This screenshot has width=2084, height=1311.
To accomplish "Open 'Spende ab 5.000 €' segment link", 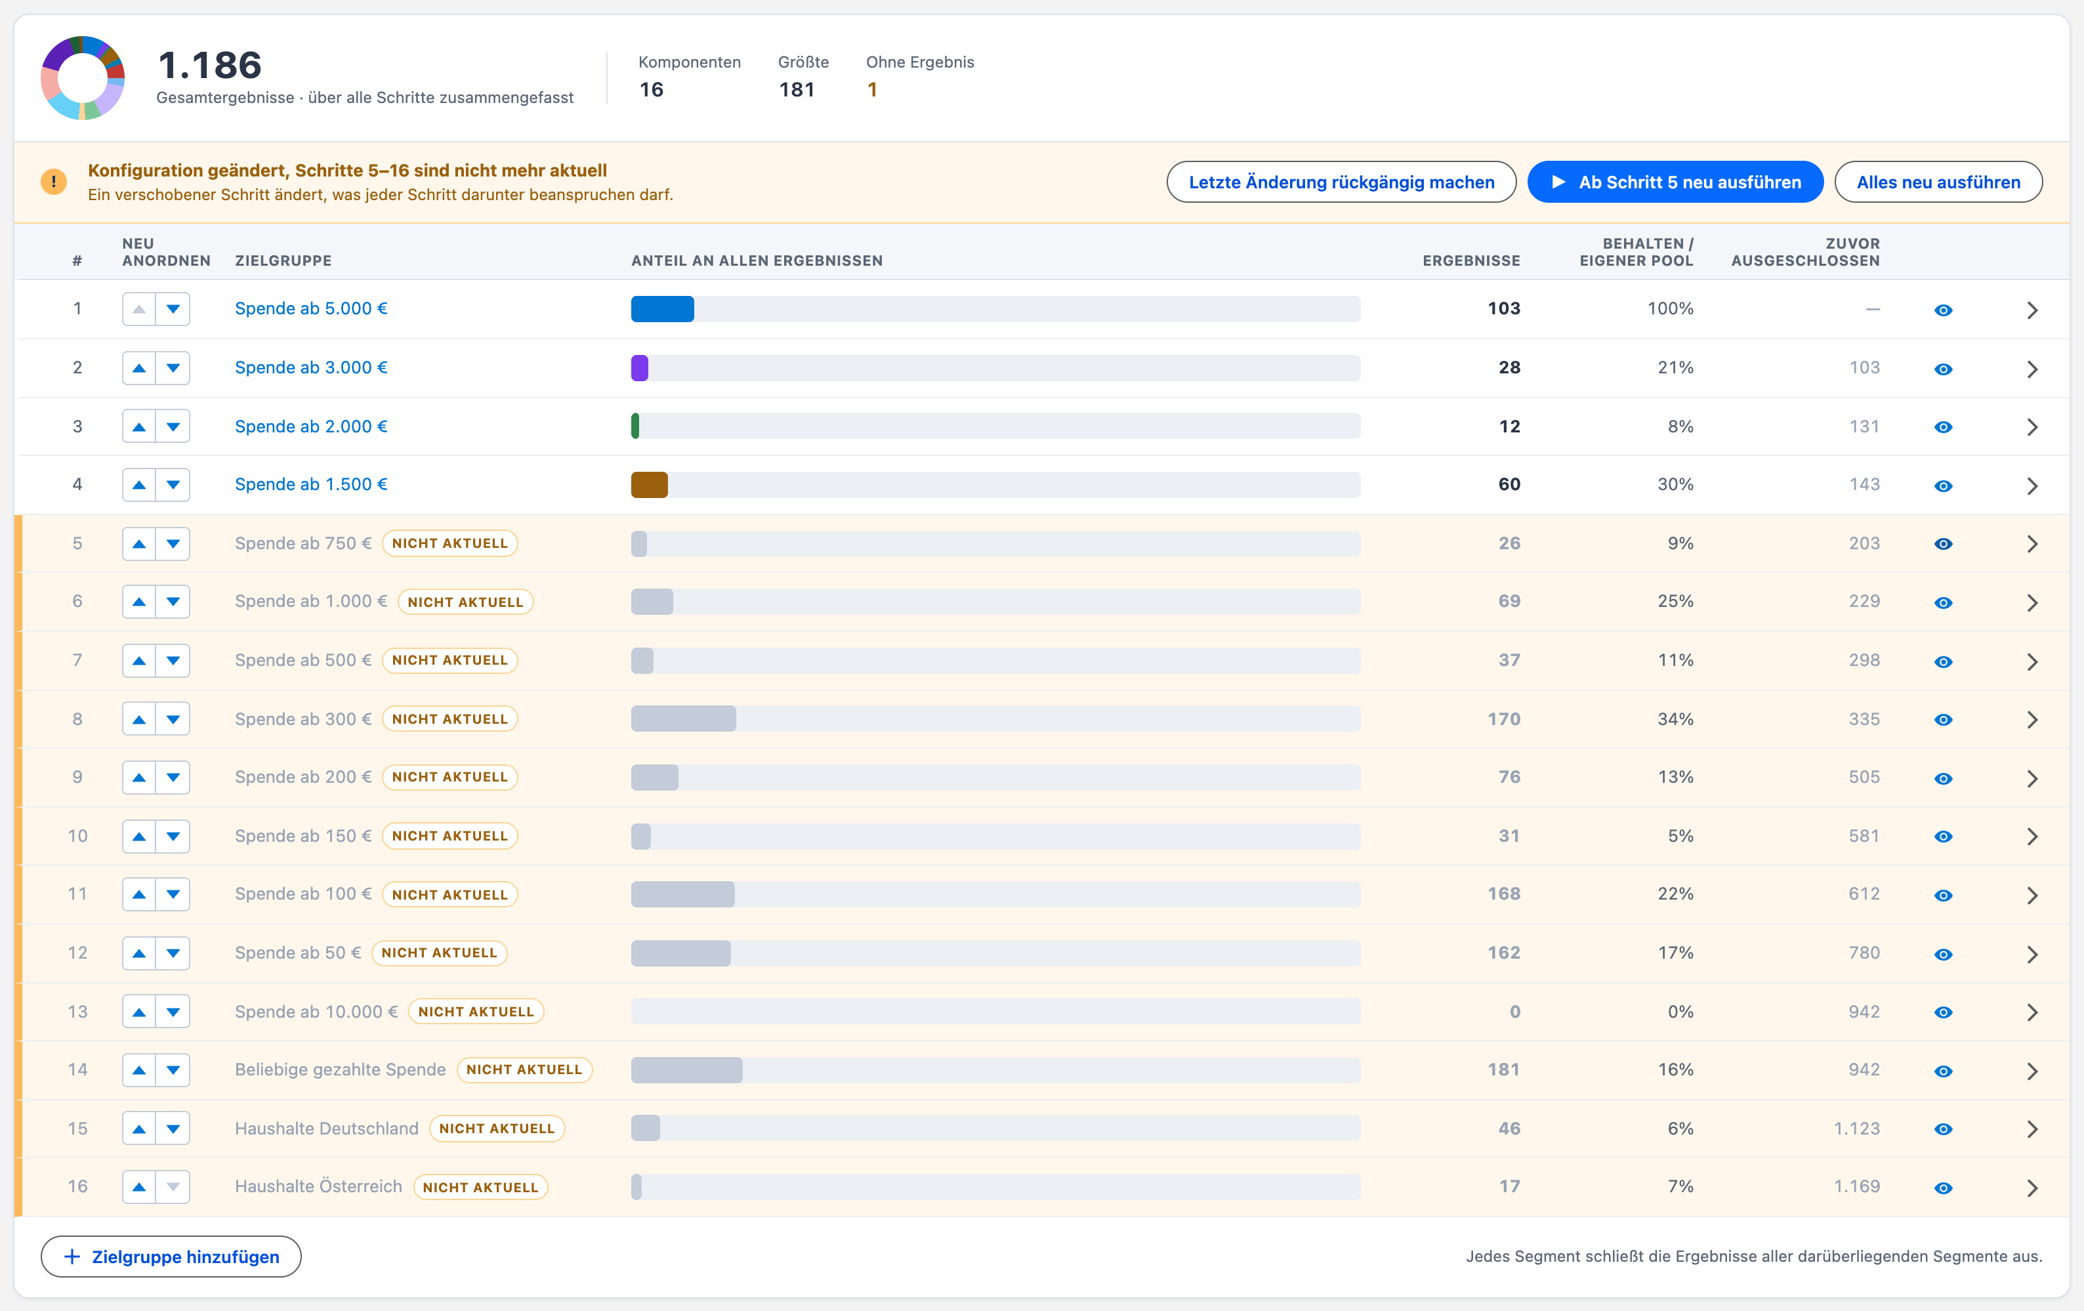I will pyautogui.click(x=310, y=309).
